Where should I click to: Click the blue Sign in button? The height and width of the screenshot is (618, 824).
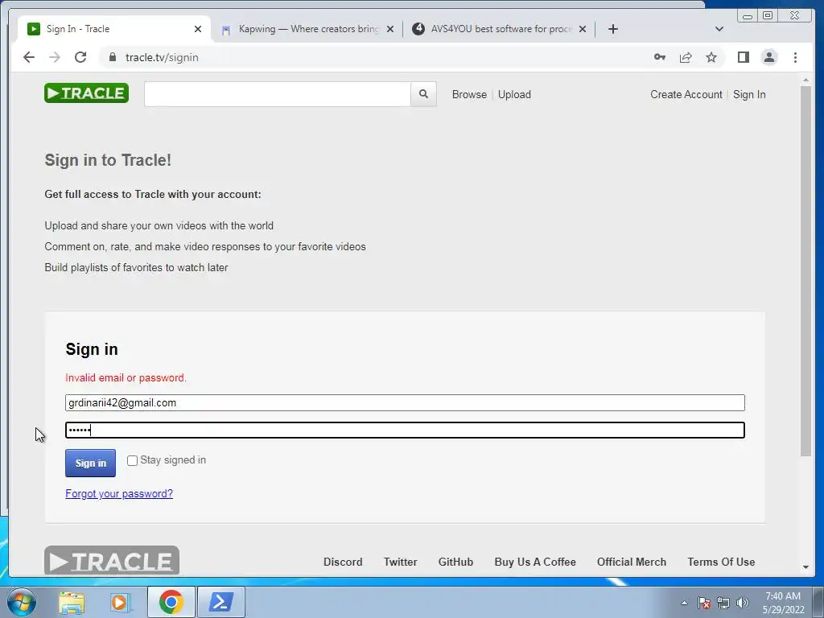(x=90, y=463)
